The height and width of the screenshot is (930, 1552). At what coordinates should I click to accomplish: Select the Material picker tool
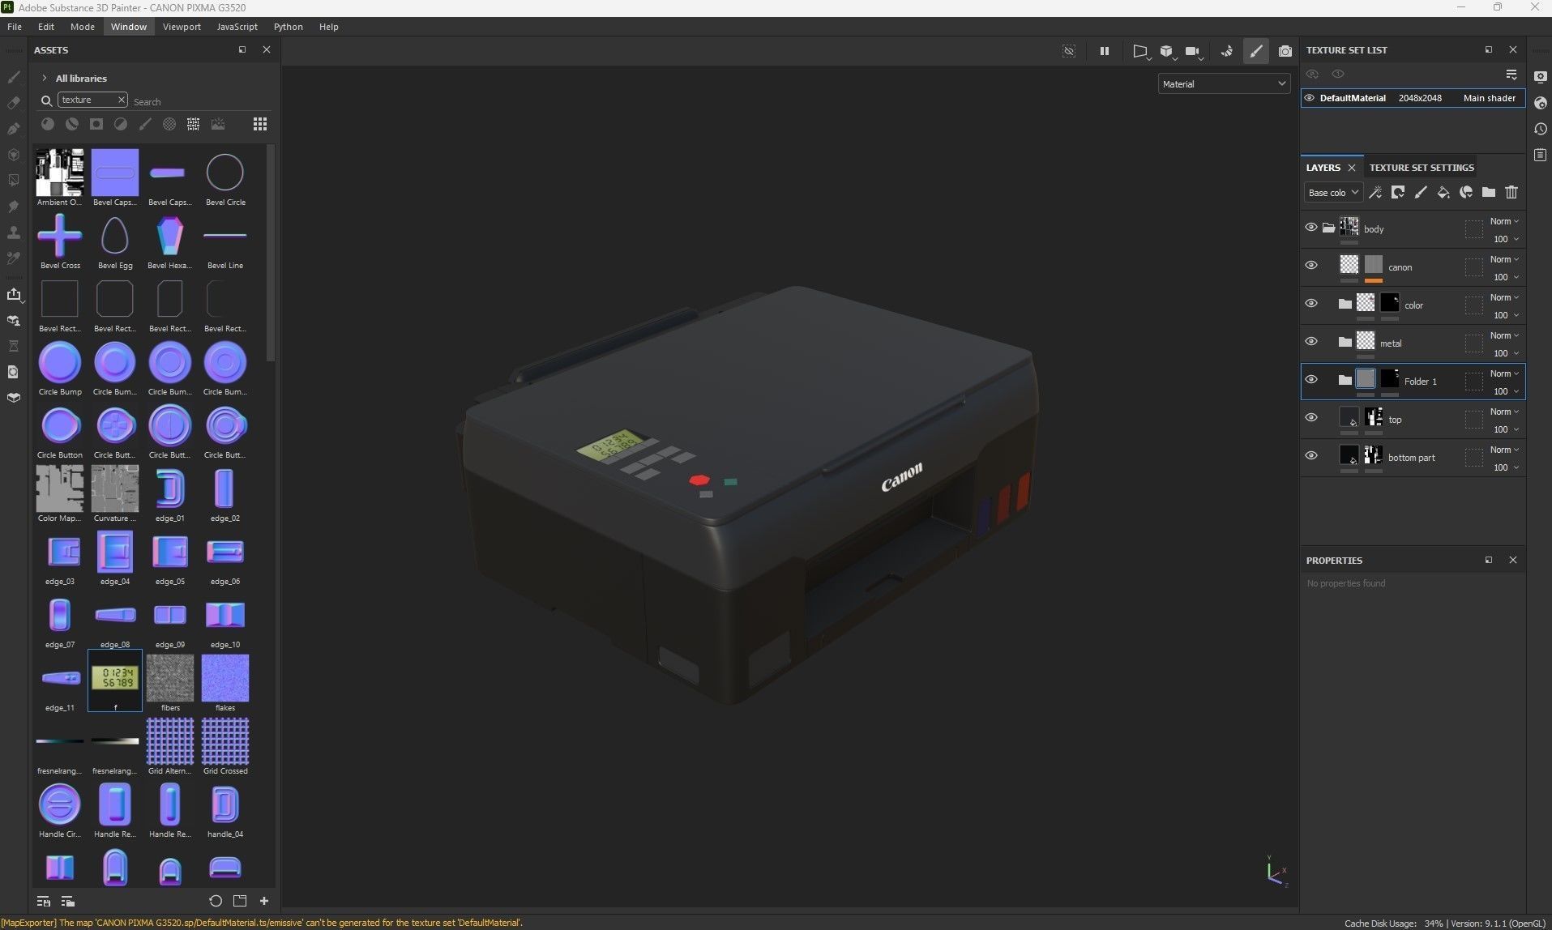coord(14,258)
